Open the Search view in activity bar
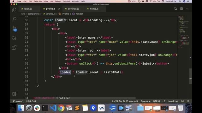This screenshot has width=202, height=113. coord(14,19)
